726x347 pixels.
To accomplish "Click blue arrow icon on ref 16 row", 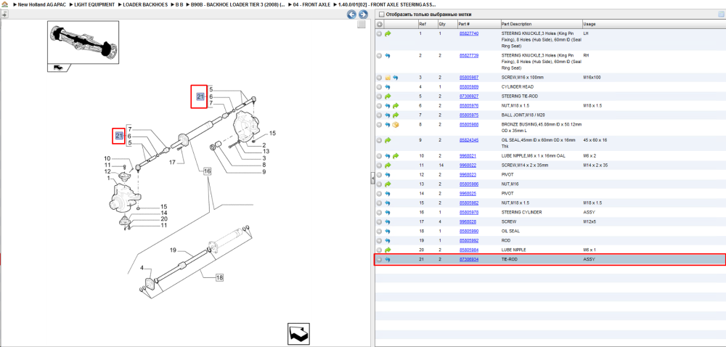I will point(388,213).
